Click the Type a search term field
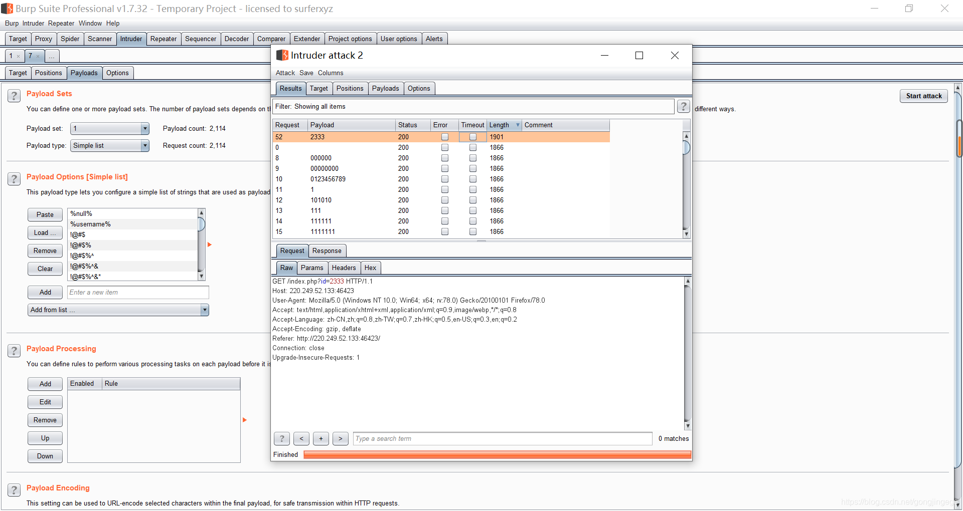963x511 pixels. (x=503, y=439)
